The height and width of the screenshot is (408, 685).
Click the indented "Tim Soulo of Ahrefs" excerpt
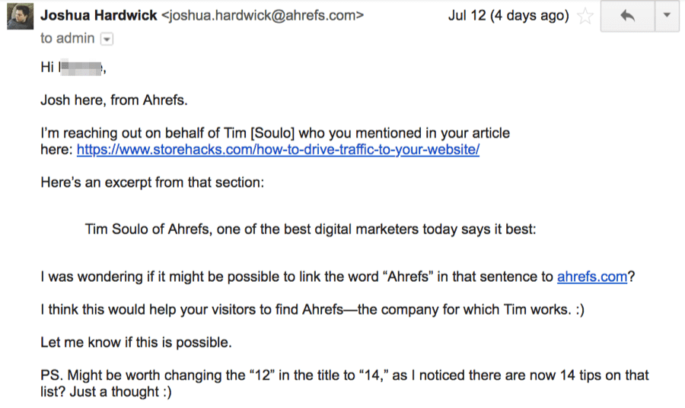pos(311,229)
